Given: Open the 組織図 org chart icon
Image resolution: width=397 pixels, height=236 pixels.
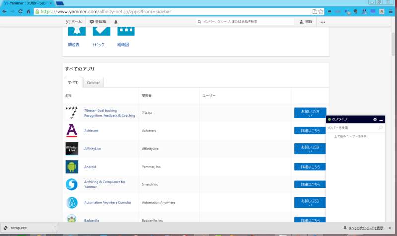Looking at the screenshot, I should 126,31.
